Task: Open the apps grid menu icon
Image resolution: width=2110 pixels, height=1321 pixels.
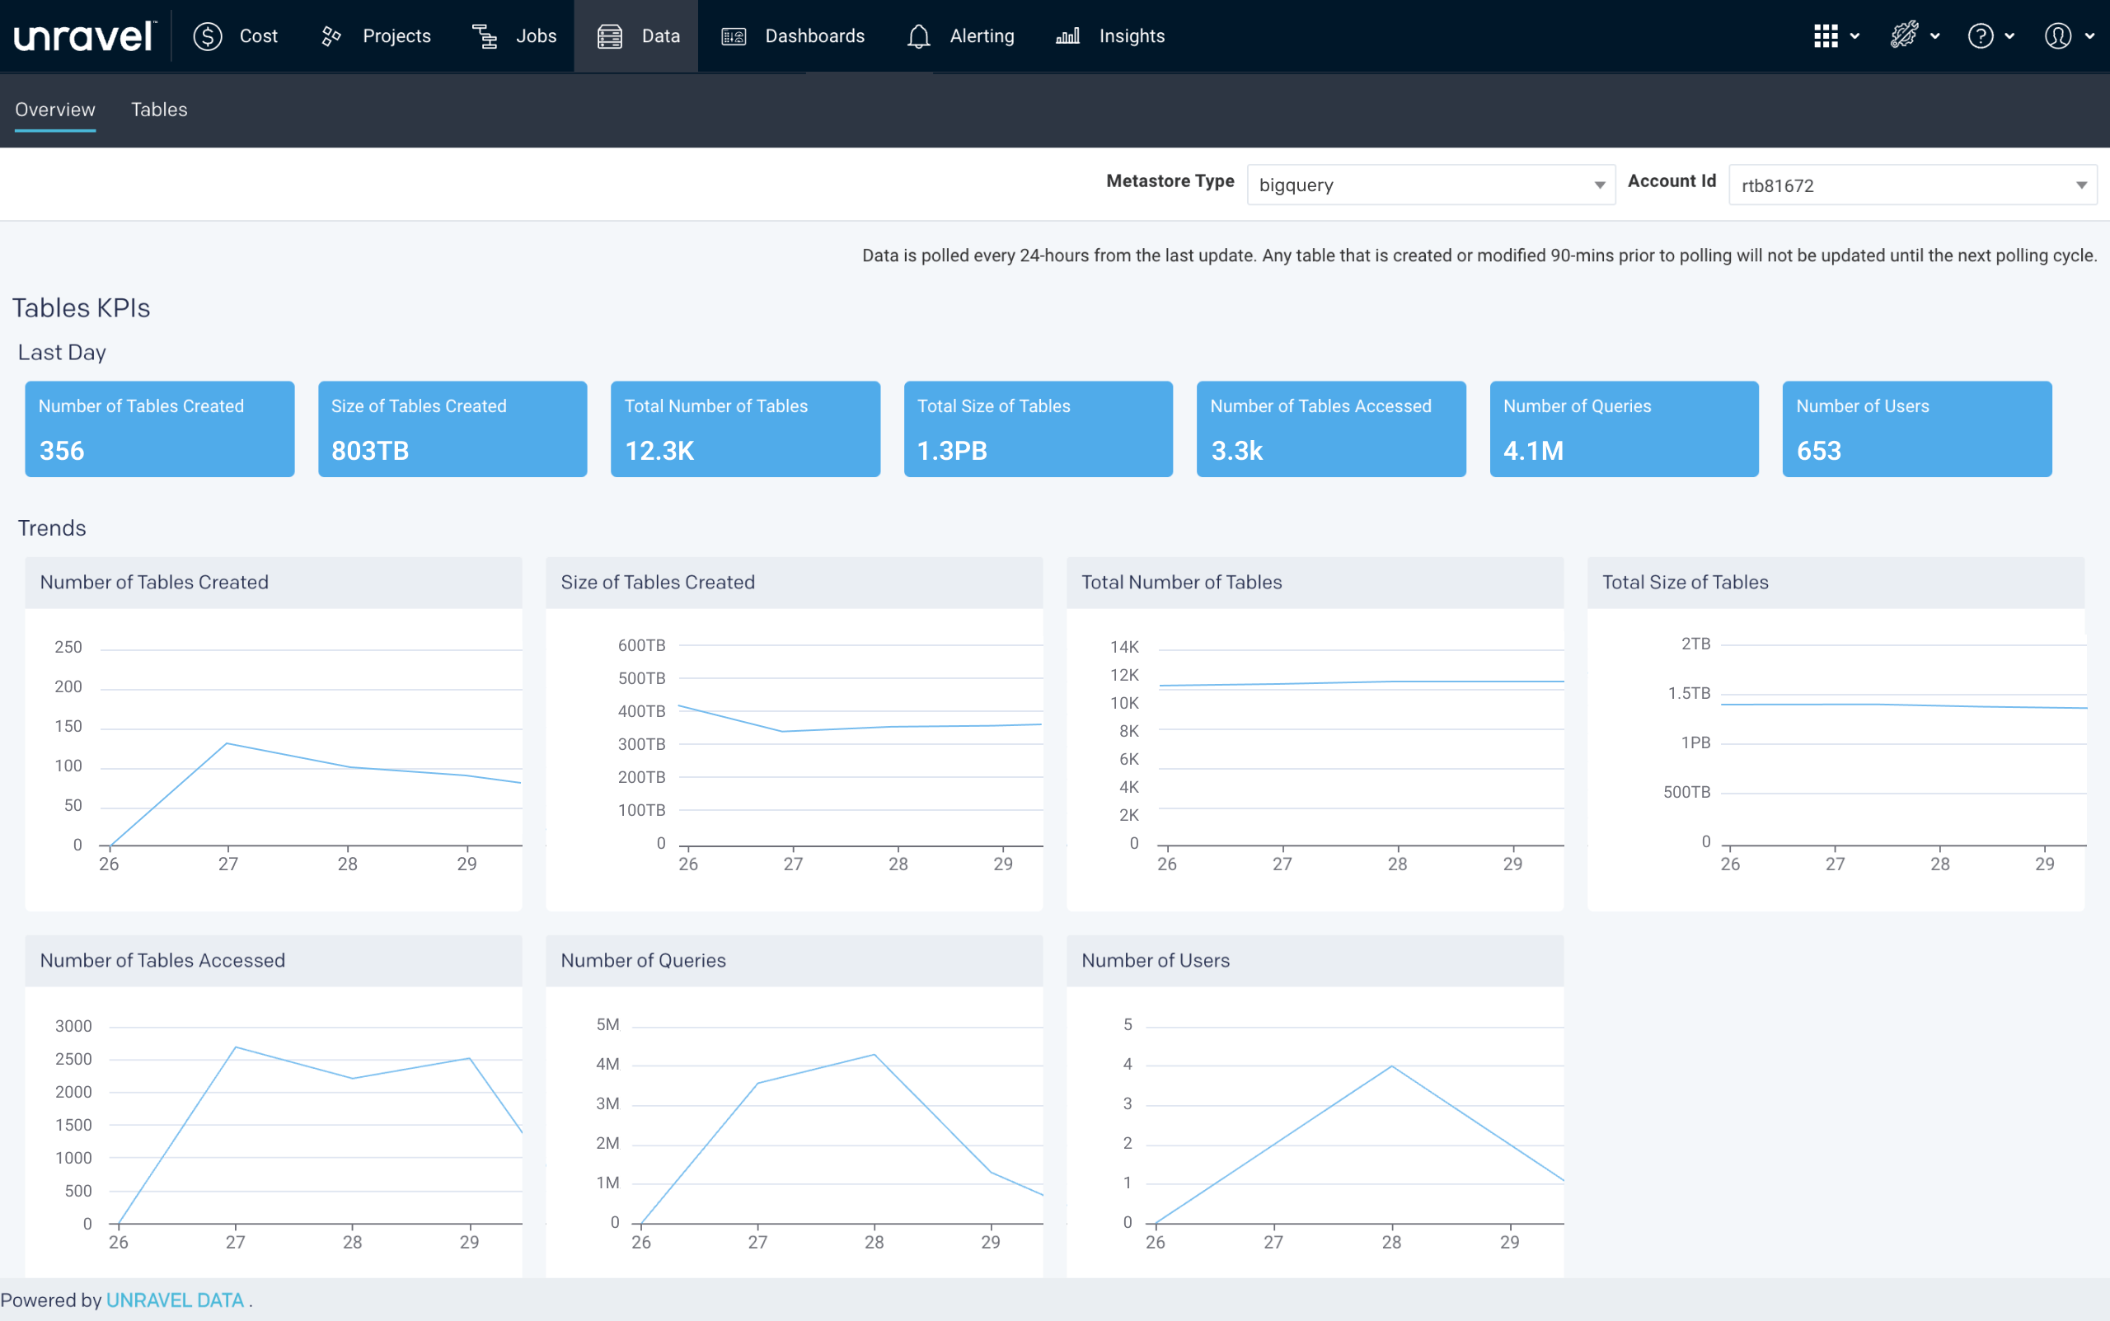Action: pos(1826,35)
